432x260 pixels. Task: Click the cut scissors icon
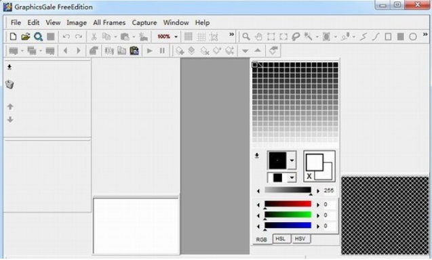[94, 37]
